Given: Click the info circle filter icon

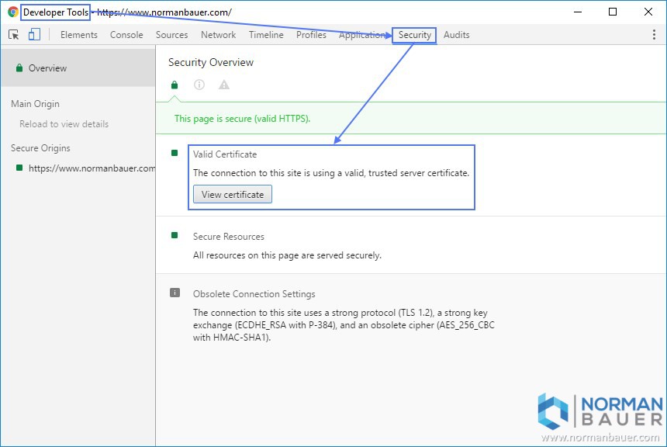Looking at the screenshot, I should point(199,85).
